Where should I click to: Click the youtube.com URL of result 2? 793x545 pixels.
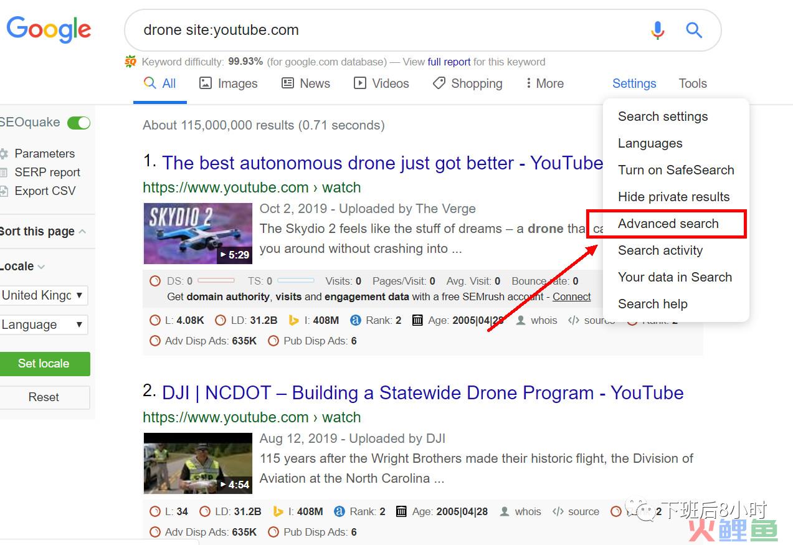[x=252, y=417]
